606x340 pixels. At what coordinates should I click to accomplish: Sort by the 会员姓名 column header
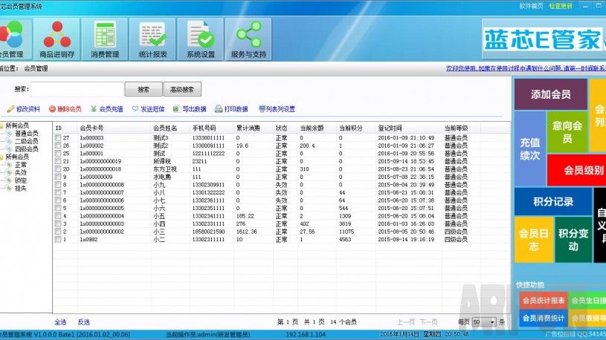(x=165, y=128)
